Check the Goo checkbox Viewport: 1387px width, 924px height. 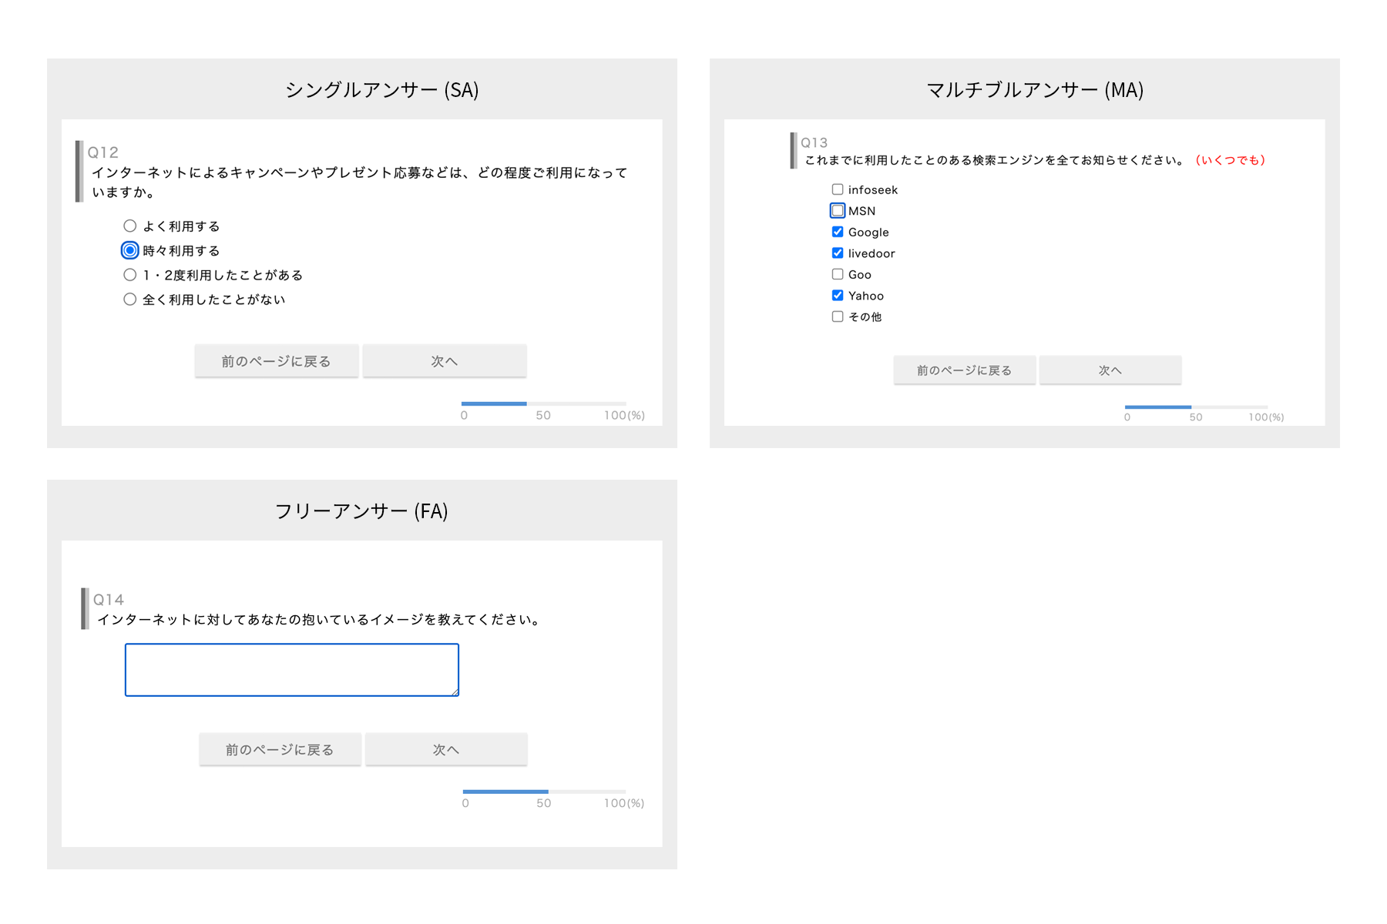pyautogui.click(x=838, y=274)
